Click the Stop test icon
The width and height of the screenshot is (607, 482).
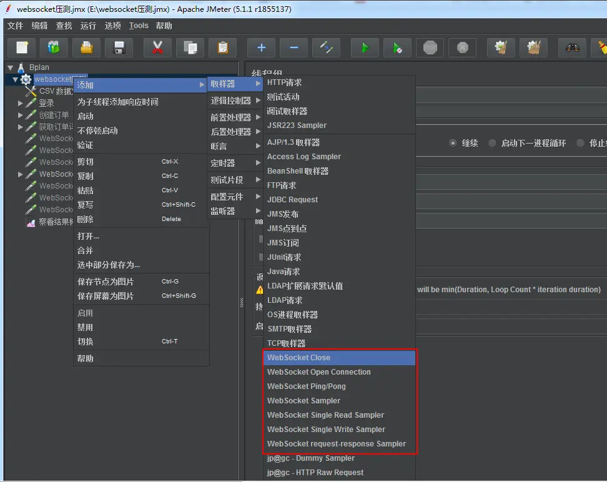click(x=430, y=47)
